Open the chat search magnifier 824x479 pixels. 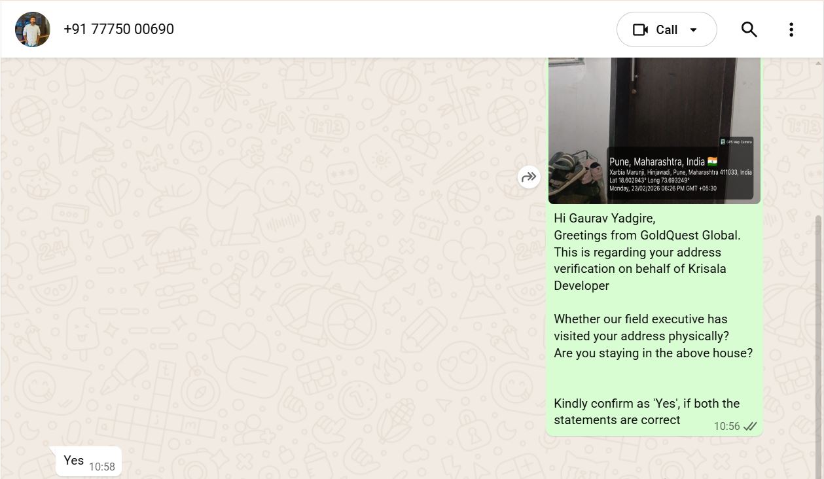[749, 29]
